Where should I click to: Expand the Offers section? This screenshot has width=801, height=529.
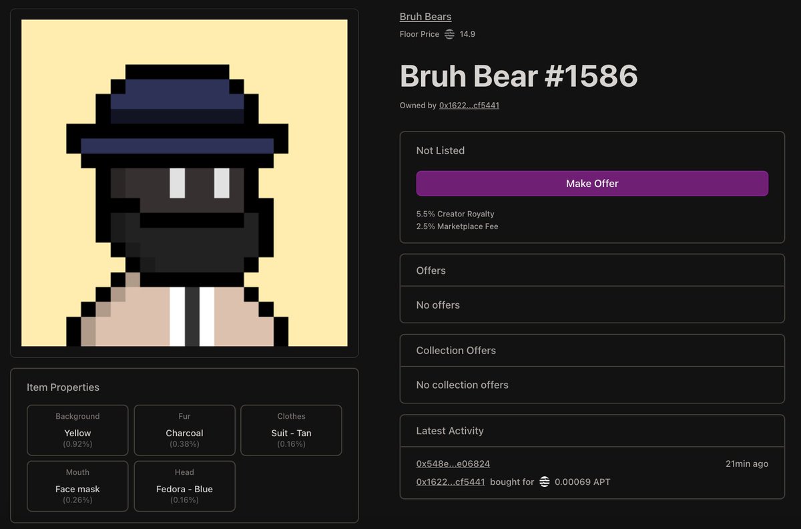click(430, 271)
